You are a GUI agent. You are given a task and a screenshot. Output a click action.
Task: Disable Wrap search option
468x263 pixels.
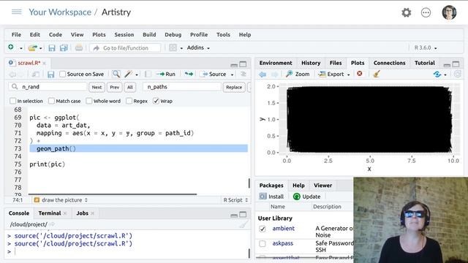coord(156,101)
